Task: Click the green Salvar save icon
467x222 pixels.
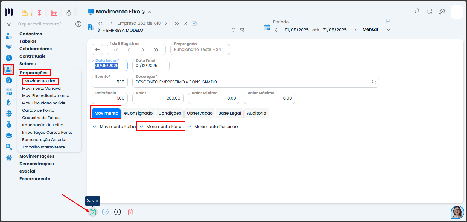Action: [93, 212]
